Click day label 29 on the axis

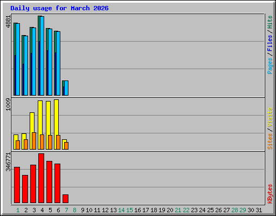click(x=243, y=210)
